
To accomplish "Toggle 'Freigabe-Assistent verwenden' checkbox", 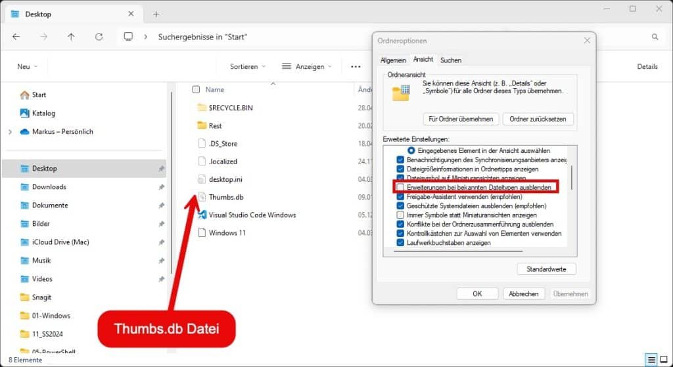I will 400,197.
